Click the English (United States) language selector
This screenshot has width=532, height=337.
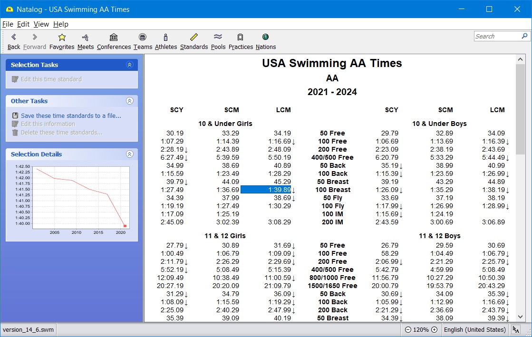(474, 330)
